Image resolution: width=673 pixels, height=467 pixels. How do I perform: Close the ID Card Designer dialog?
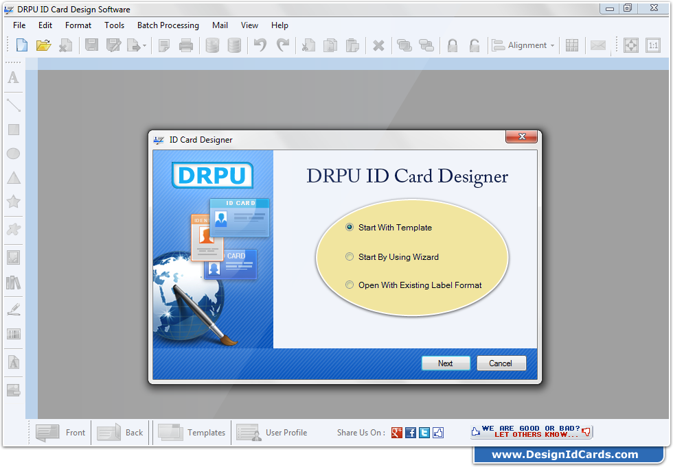521,136
